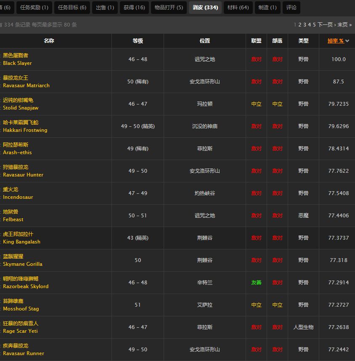This screenshot has height=361, width=355.
Task: Click 荆棘谷 location in King Bangalash row
Action: click(x=205, y=238)
